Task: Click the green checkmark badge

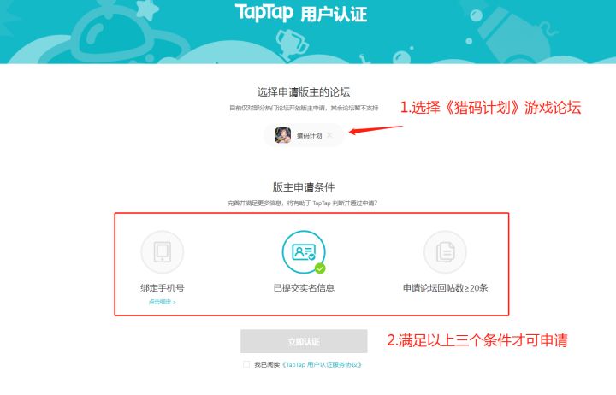Action: [320, 268]
